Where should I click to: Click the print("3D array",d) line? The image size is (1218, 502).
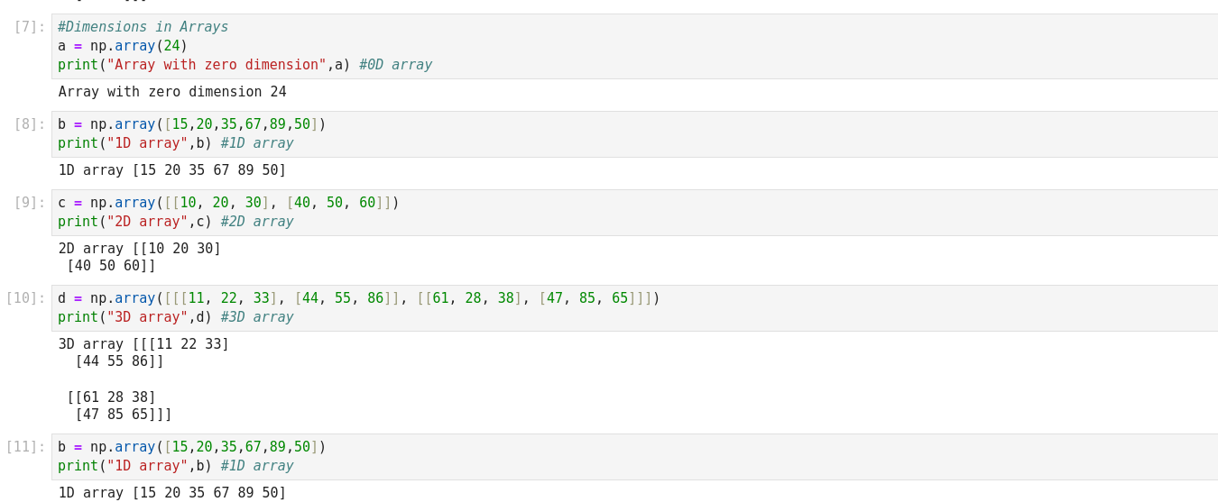click(135, 317)
